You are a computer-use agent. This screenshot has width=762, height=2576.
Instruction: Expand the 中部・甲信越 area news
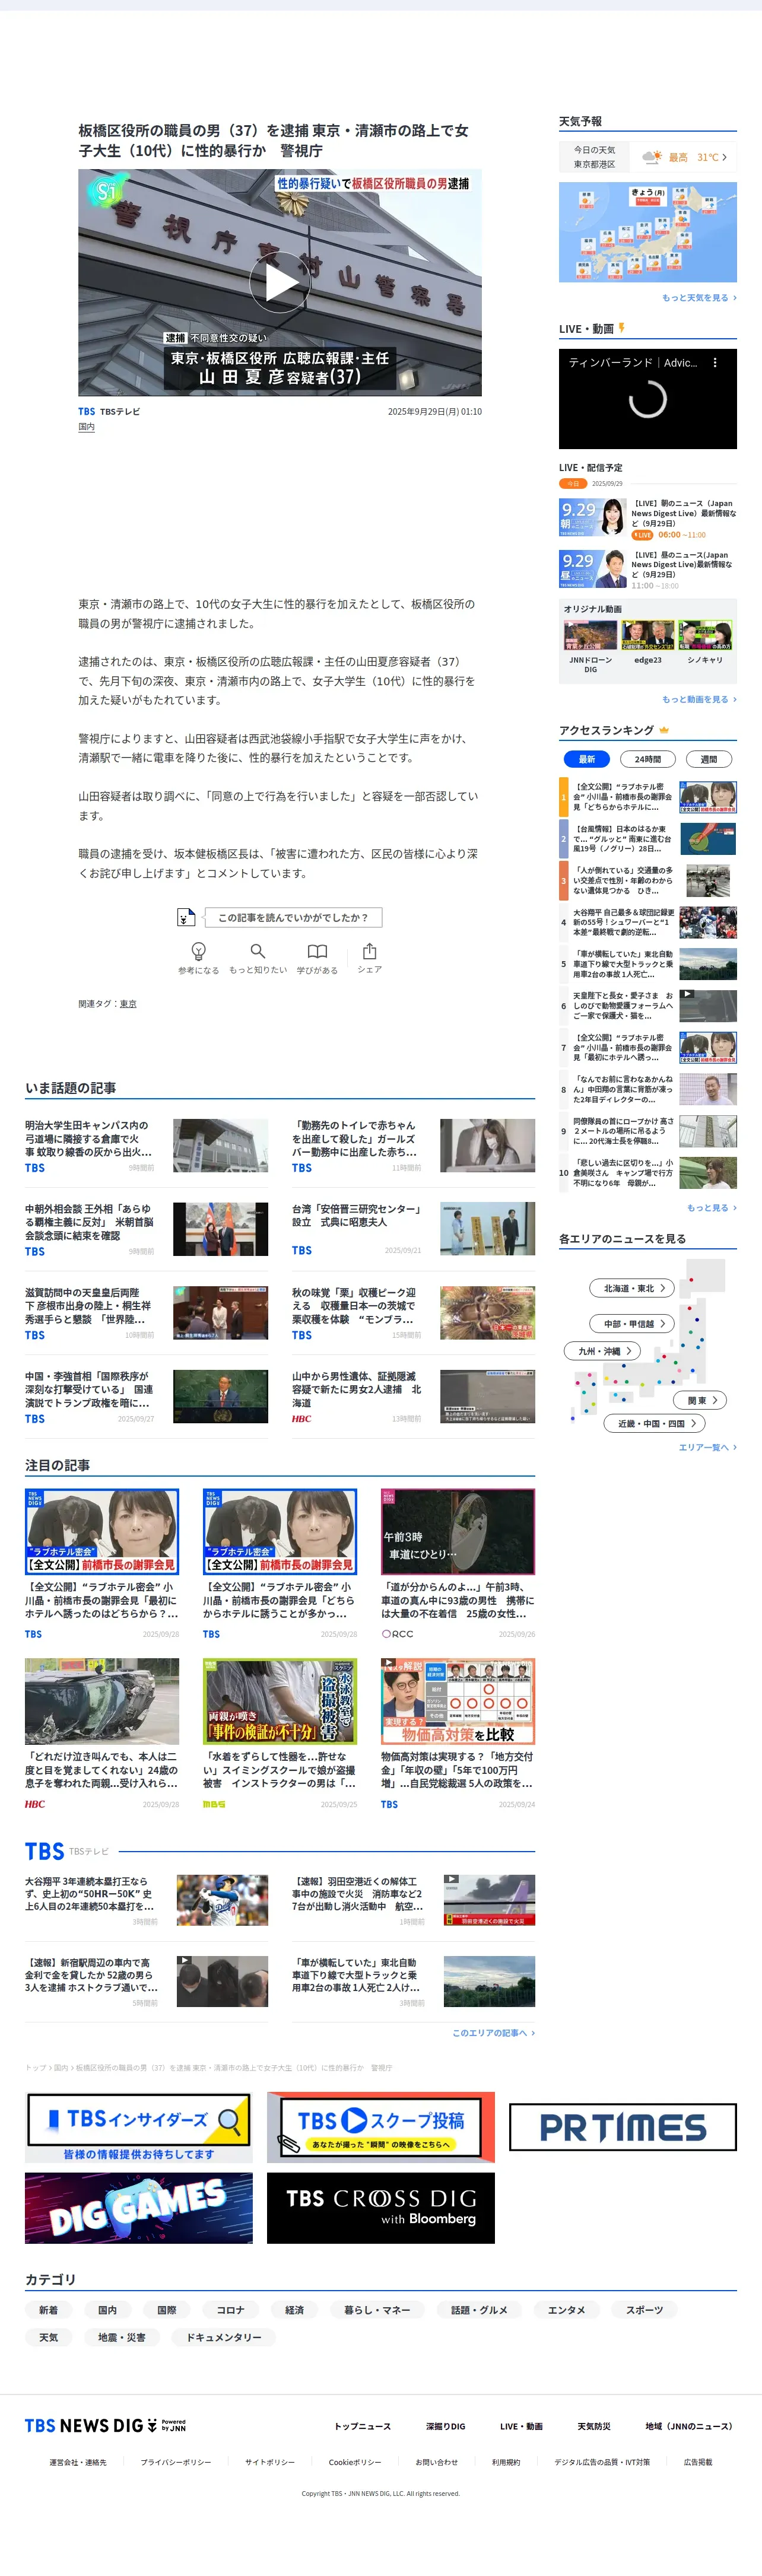pos(633,1323)
